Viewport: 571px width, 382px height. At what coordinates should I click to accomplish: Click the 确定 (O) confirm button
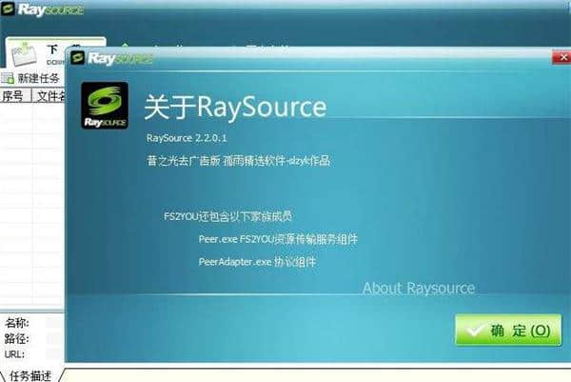tap(508, 331)
